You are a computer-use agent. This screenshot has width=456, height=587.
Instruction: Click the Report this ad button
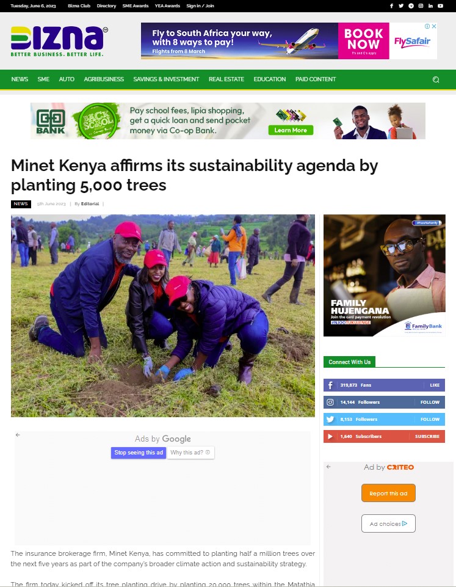coord(388,493)
